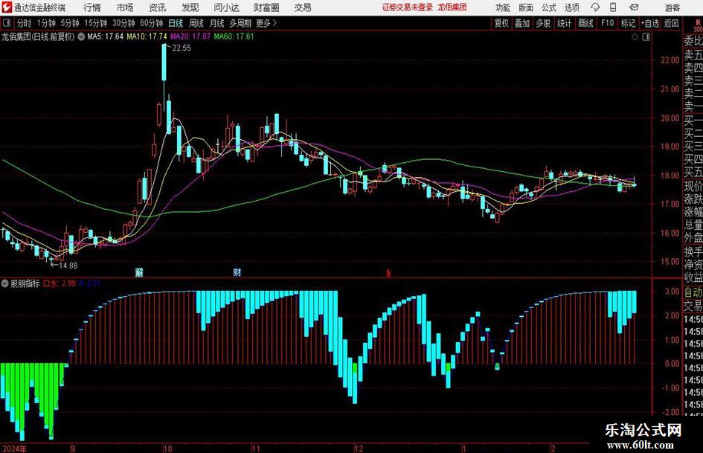
Task: Click the 股朋指标 indicator title
Action: tap(25, 283)
